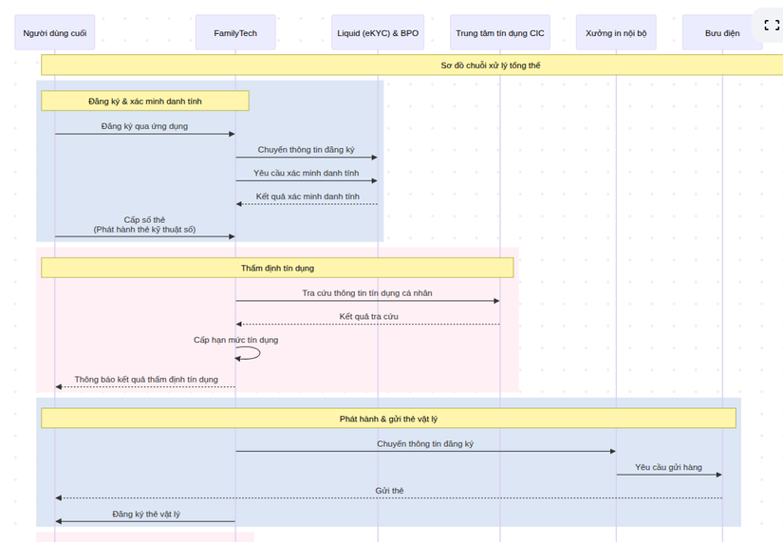Viewport: 783px width, 542px height.
Task: Click the 'Cấp hạn mức tín dụng' self-message label
Action: point(235,340)
